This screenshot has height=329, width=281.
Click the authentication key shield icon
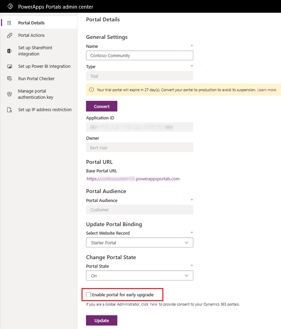point(9,94)
